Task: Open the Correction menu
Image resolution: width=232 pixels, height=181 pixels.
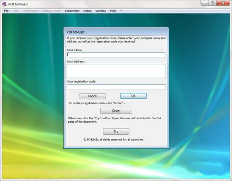Action: [72, 11]
